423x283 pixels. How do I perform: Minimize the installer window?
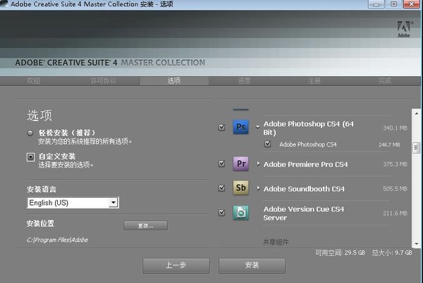(376, 4)
